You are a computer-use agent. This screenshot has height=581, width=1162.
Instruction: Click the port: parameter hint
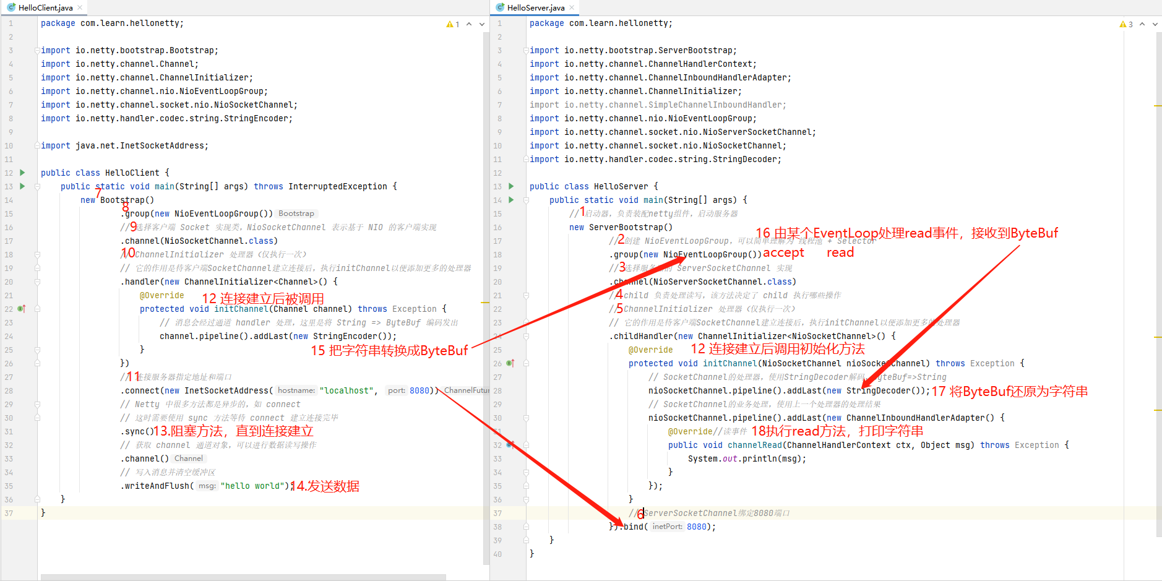tap(396, 390)
